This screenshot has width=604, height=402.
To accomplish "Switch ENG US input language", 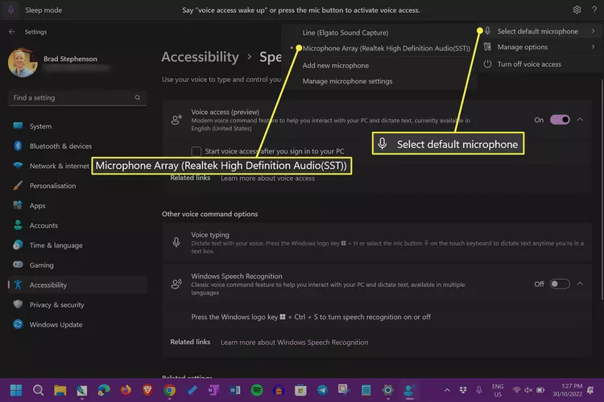I will 498,390.
